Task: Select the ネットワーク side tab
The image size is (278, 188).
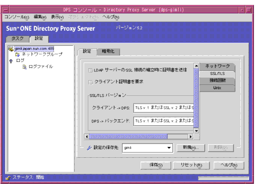Action: click(x=217, y=67)
